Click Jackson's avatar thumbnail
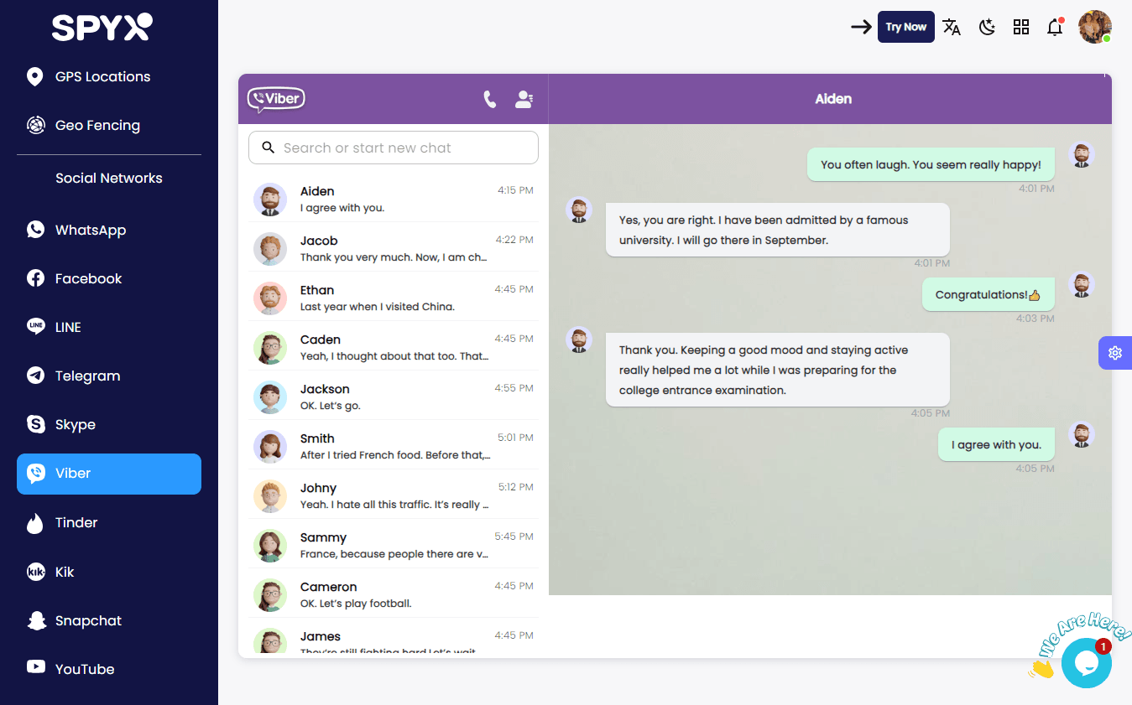The height and width of the screenshot is (705, 1132). [x=270, y=397]
